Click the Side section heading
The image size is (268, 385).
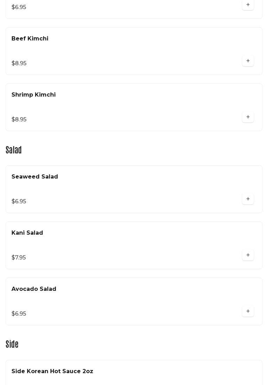12,344
